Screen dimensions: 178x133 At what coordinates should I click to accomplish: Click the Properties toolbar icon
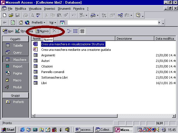tap(112, 15)
